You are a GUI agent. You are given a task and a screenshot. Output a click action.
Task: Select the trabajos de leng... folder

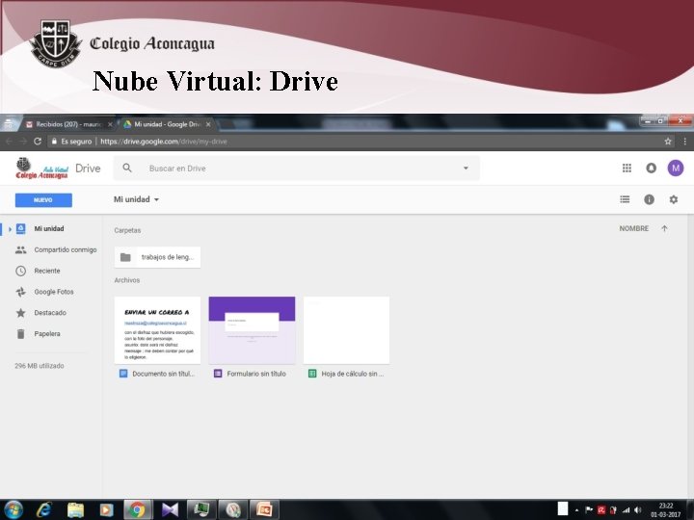point(157,257)
